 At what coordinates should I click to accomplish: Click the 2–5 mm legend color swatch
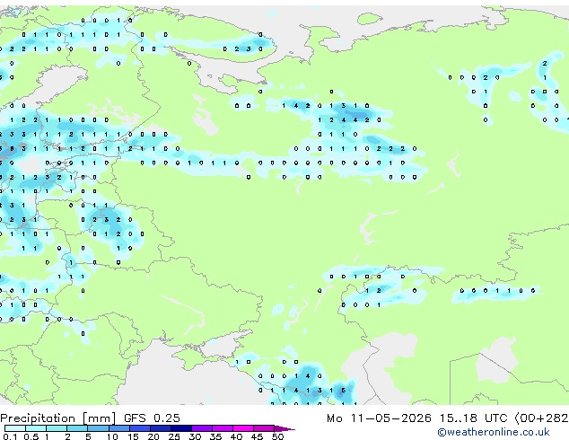tap(77, 428)
